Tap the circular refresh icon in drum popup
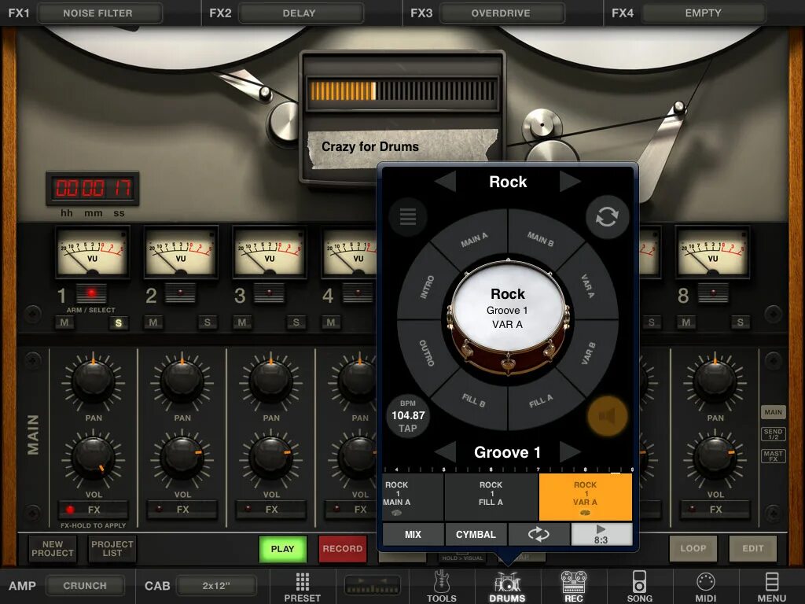This screenshot has height=604, width=805. (608, 217)
